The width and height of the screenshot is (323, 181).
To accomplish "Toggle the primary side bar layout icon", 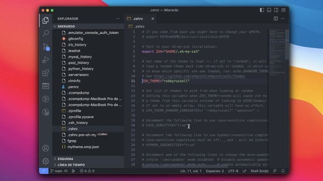I will click(x=262, y=10).
